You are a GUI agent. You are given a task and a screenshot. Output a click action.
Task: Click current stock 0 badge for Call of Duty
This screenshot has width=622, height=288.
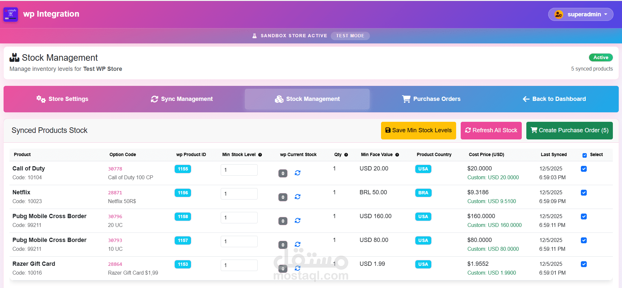[x=283, y=173]
